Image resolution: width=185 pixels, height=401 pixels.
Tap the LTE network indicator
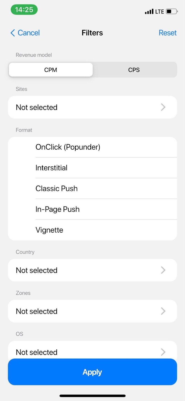pyautogui.click(x=159, y=12)
